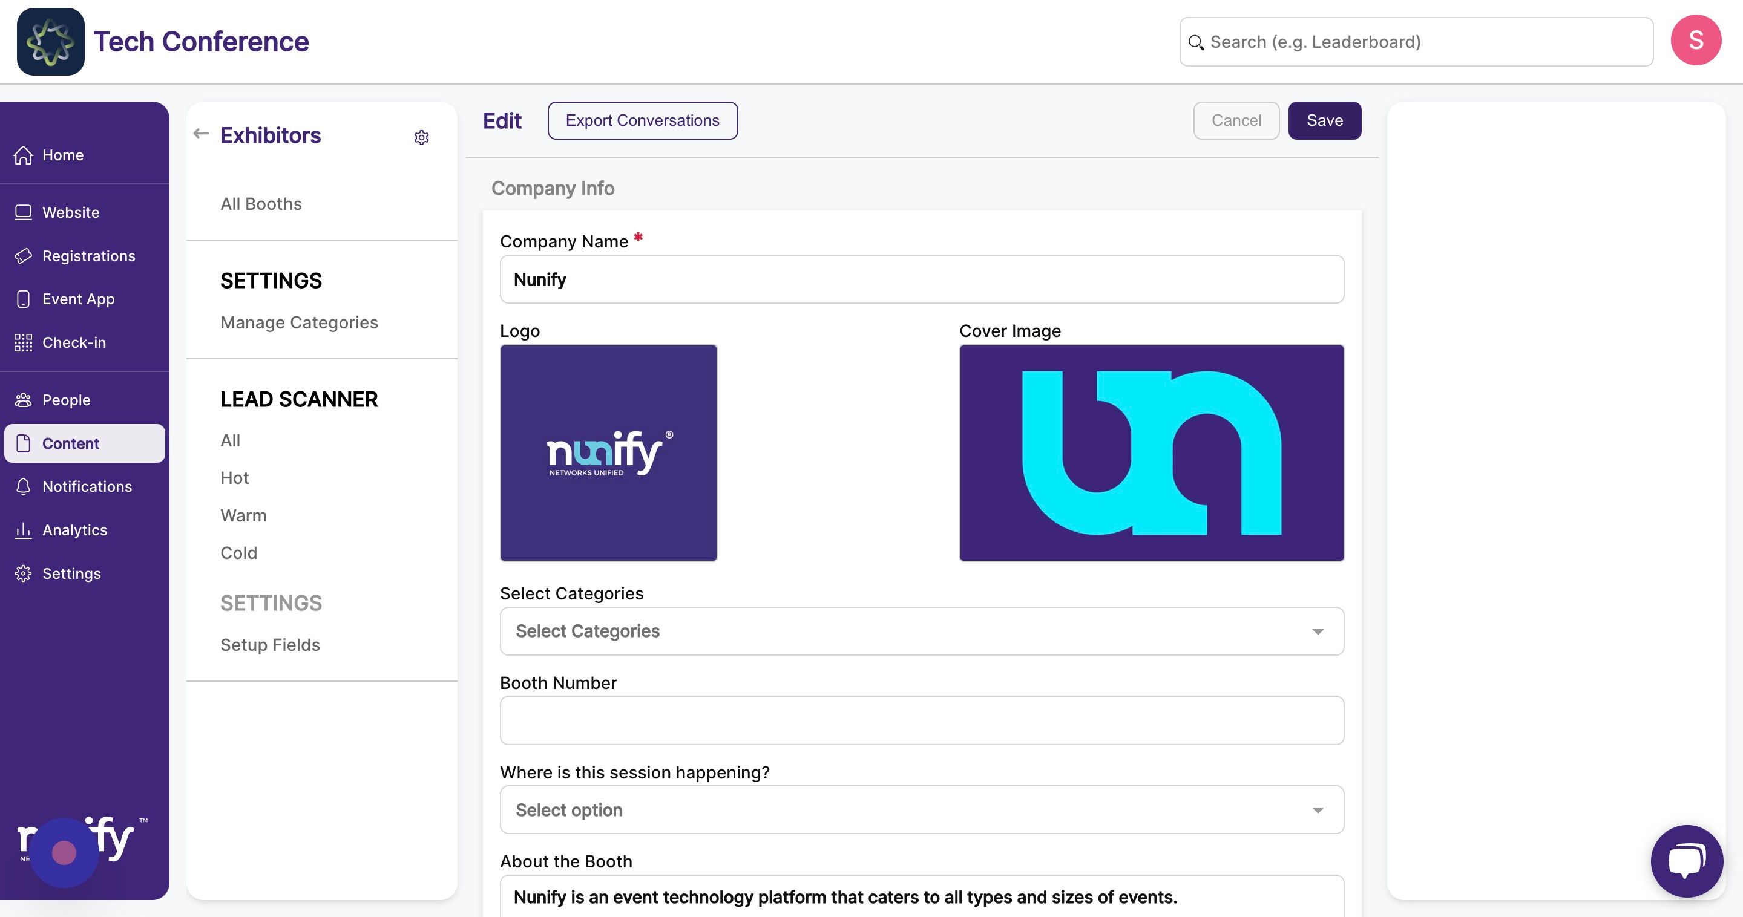Click the back arrow beside Exhibitors

coord(201,134)
